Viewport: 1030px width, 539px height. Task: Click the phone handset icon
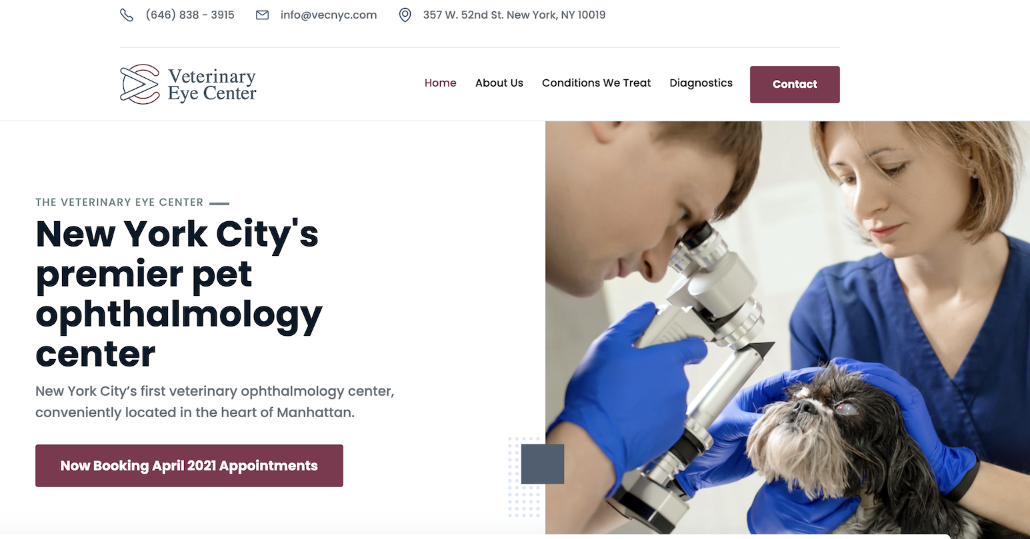point(127,15)
